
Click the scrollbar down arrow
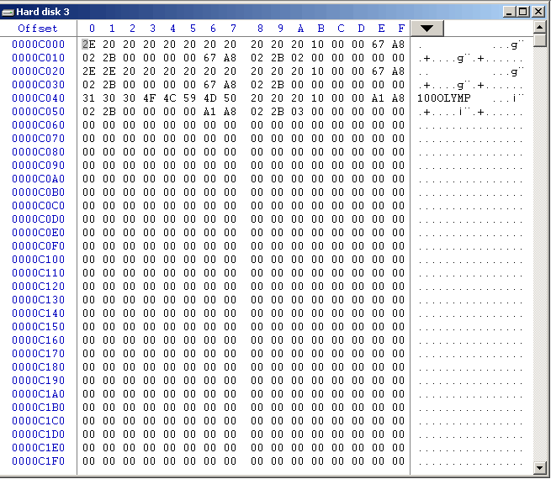click(x=539, y=467)
